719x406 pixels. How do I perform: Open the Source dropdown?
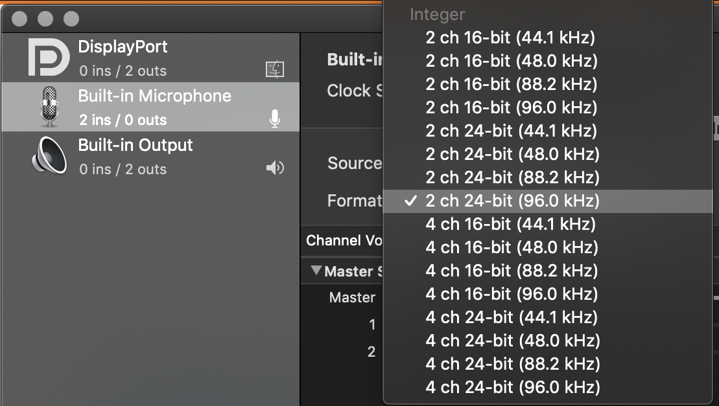coord(354,163)
